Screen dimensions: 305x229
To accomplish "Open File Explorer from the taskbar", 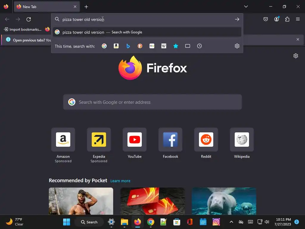I will click(x=125, y=222).
